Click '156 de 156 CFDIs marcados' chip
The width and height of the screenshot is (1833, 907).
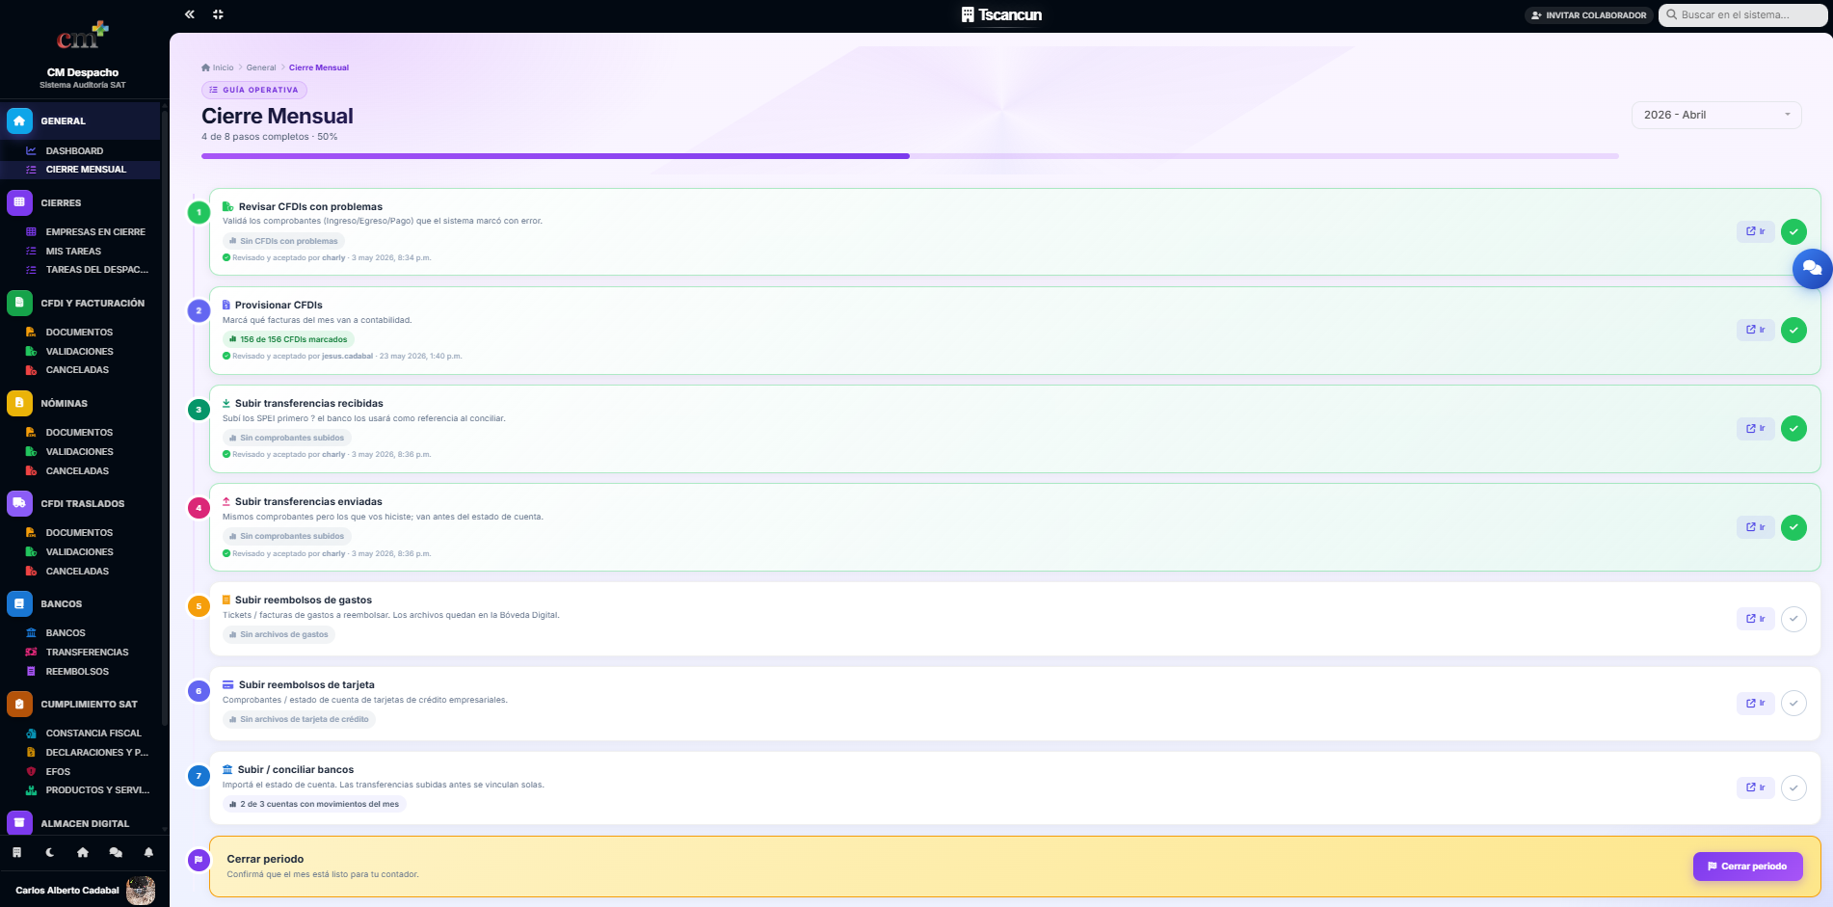[x=288, y=339]
